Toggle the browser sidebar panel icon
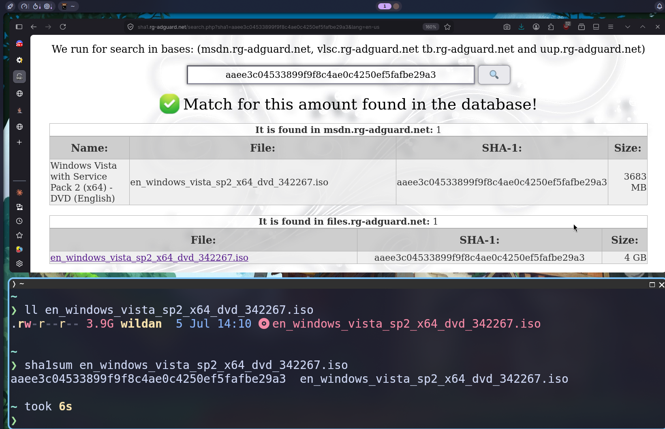Image resolution: width=665 pixels, height=429 pixels. coord(19,27)
